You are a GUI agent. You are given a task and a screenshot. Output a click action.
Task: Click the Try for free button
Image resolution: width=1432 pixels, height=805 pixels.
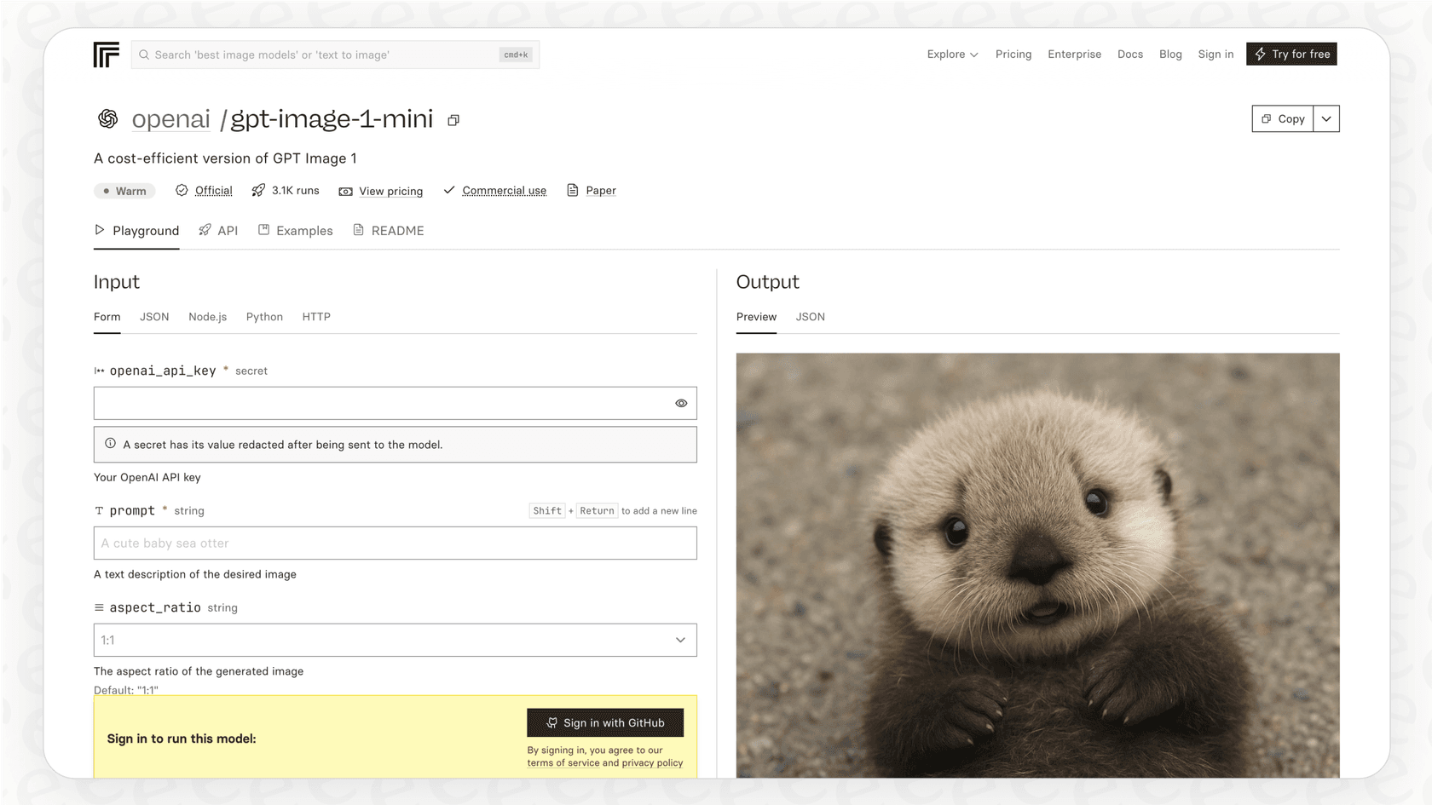pyautogui.click(x=1291, y=54)
